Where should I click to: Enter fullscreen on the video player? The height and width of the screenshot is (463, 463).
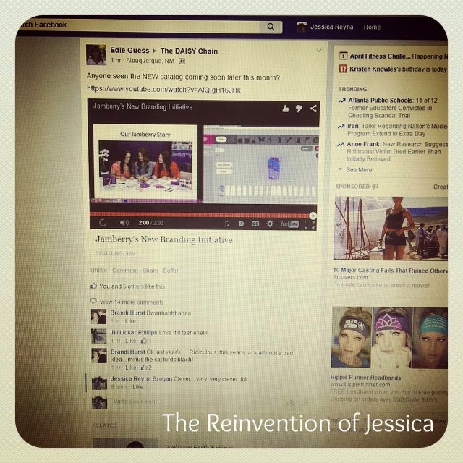point(309,224)
